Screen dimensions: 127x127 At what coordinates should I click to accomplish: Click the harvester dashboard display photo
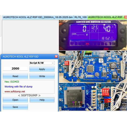pos(93,35)
